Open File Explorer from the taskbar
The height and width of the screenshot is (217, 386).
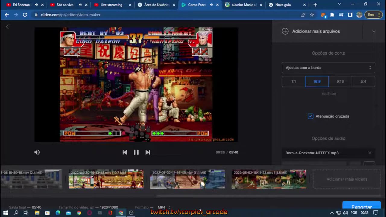click(x=37, y=213)
